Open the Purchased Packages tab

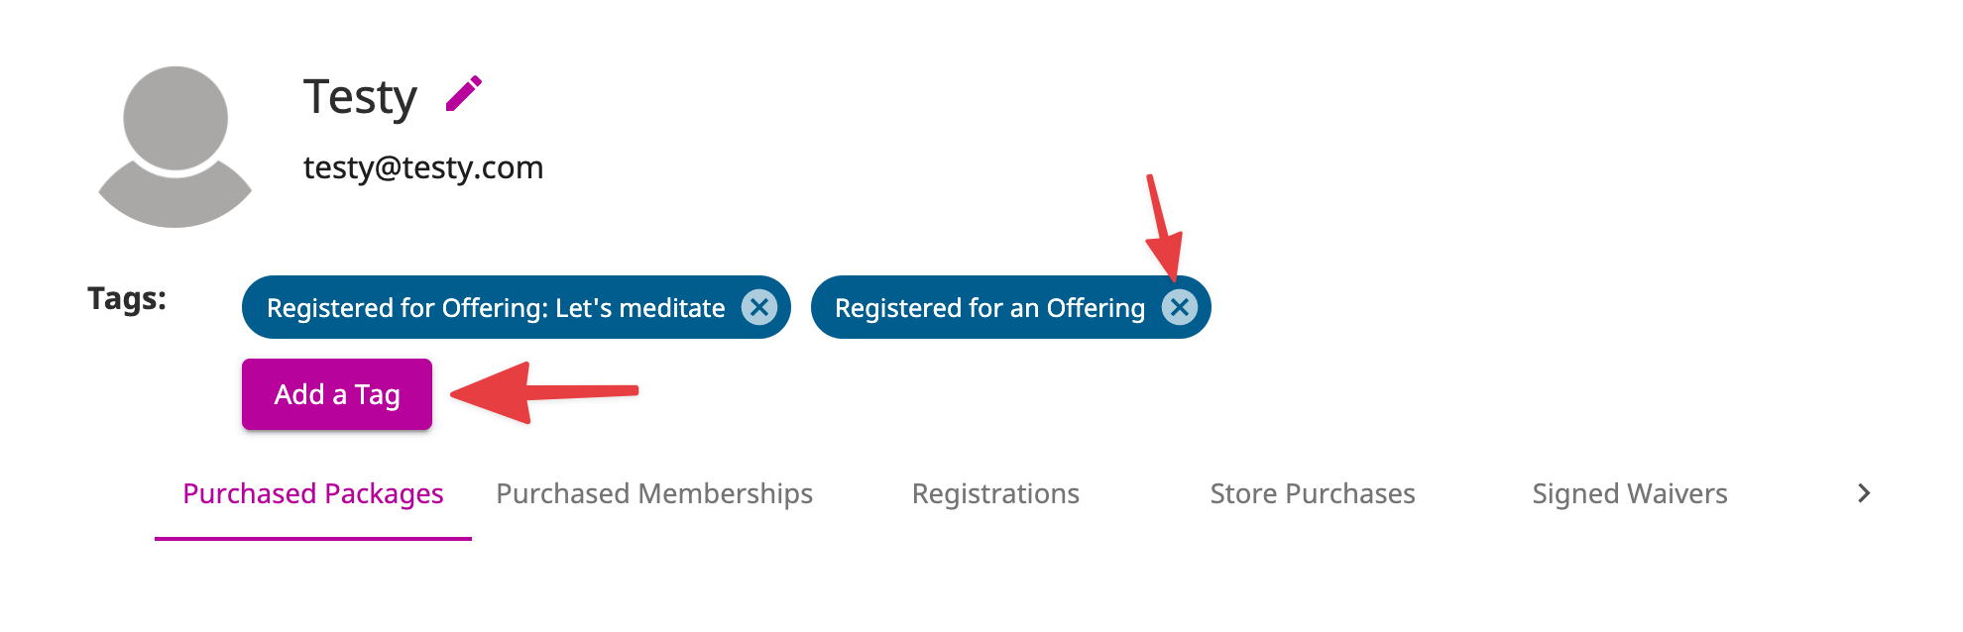[x=313, y=493]
